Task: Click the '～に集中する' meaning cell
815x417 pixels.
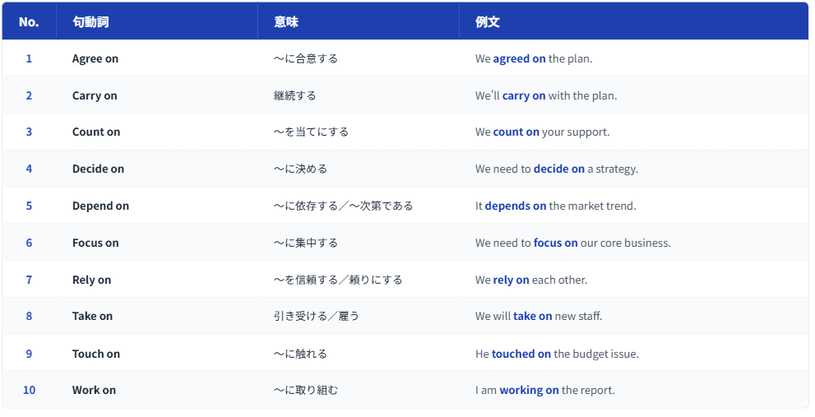Action: (x=305, y=243)
